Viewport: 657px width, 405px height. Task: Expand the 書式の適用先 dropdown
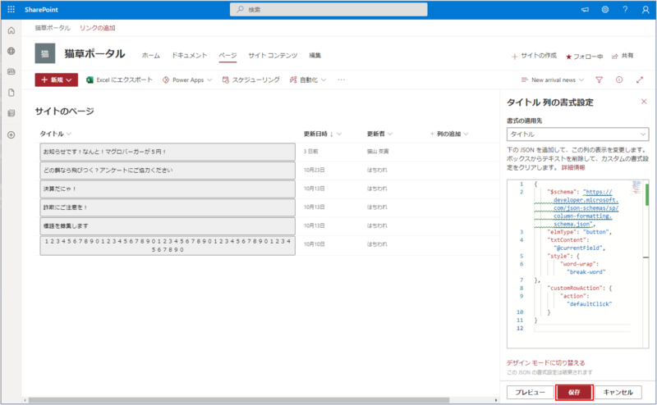[x=577, y=134]
